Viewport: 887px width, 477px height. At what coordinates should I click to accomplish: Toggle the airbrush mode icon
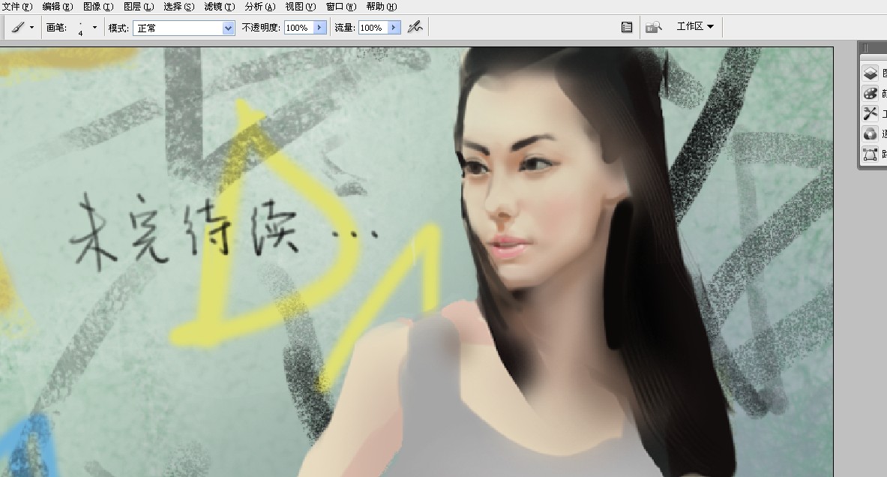point(415,26)
